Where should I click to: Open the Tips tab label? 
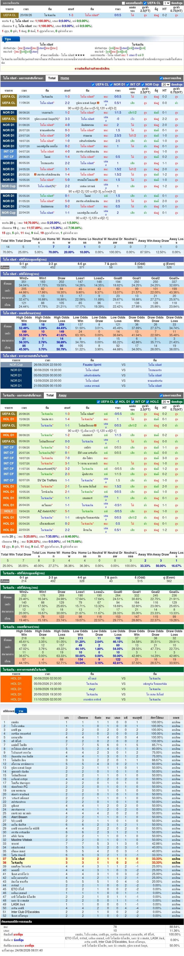(8, 39)
